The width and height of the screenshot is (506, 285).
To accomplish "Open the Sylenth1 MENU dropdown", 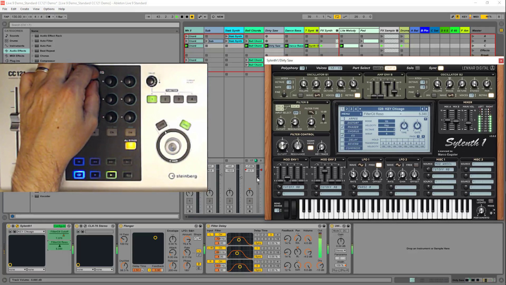I will point(351,114).
